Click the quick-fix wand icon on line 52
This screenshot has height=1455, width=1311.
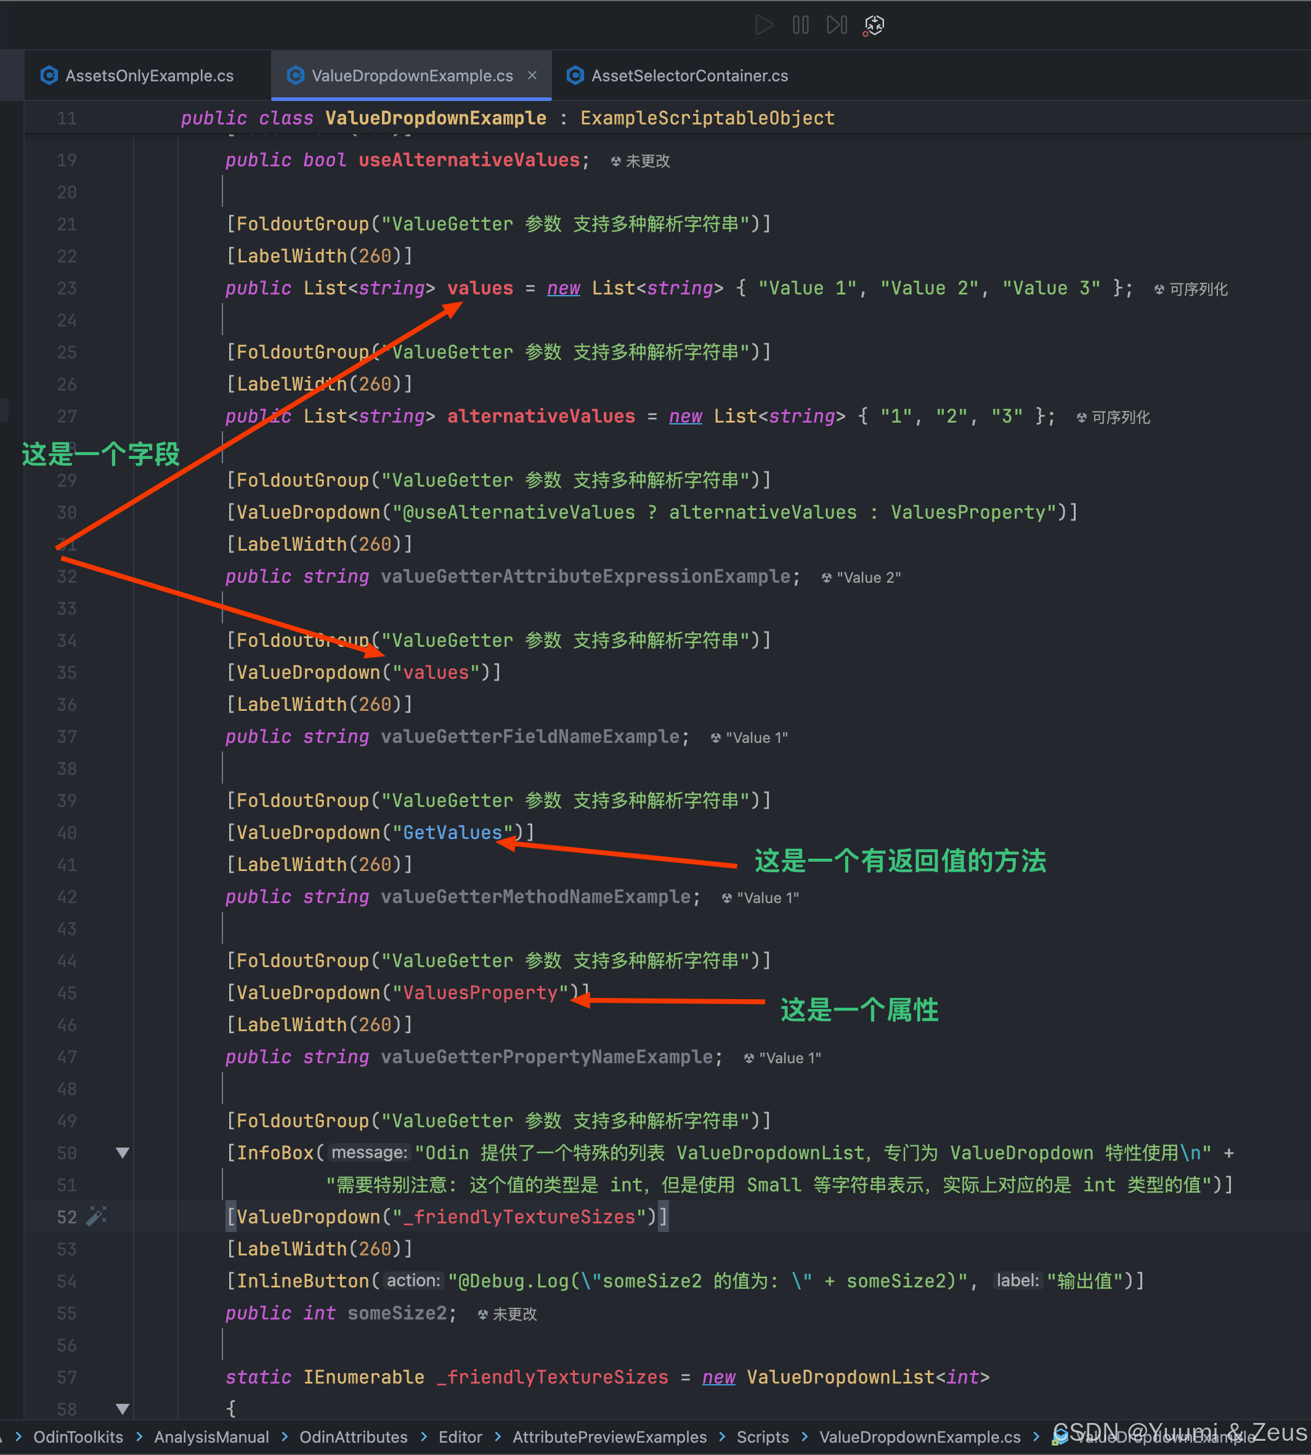pyautogui.click(x=96, y=1217)
